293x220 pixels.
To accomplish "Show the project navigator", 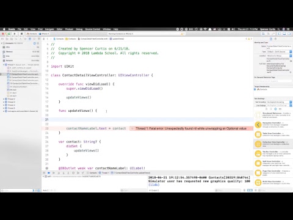I will pos(2,38).
